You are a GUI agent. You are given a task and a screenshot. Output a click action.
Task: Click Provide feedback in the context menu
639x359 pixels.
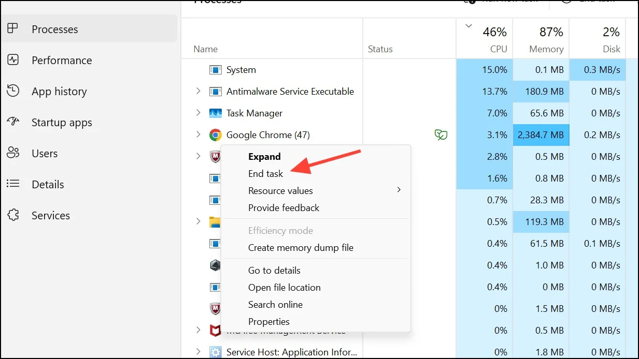coord(284,208)
